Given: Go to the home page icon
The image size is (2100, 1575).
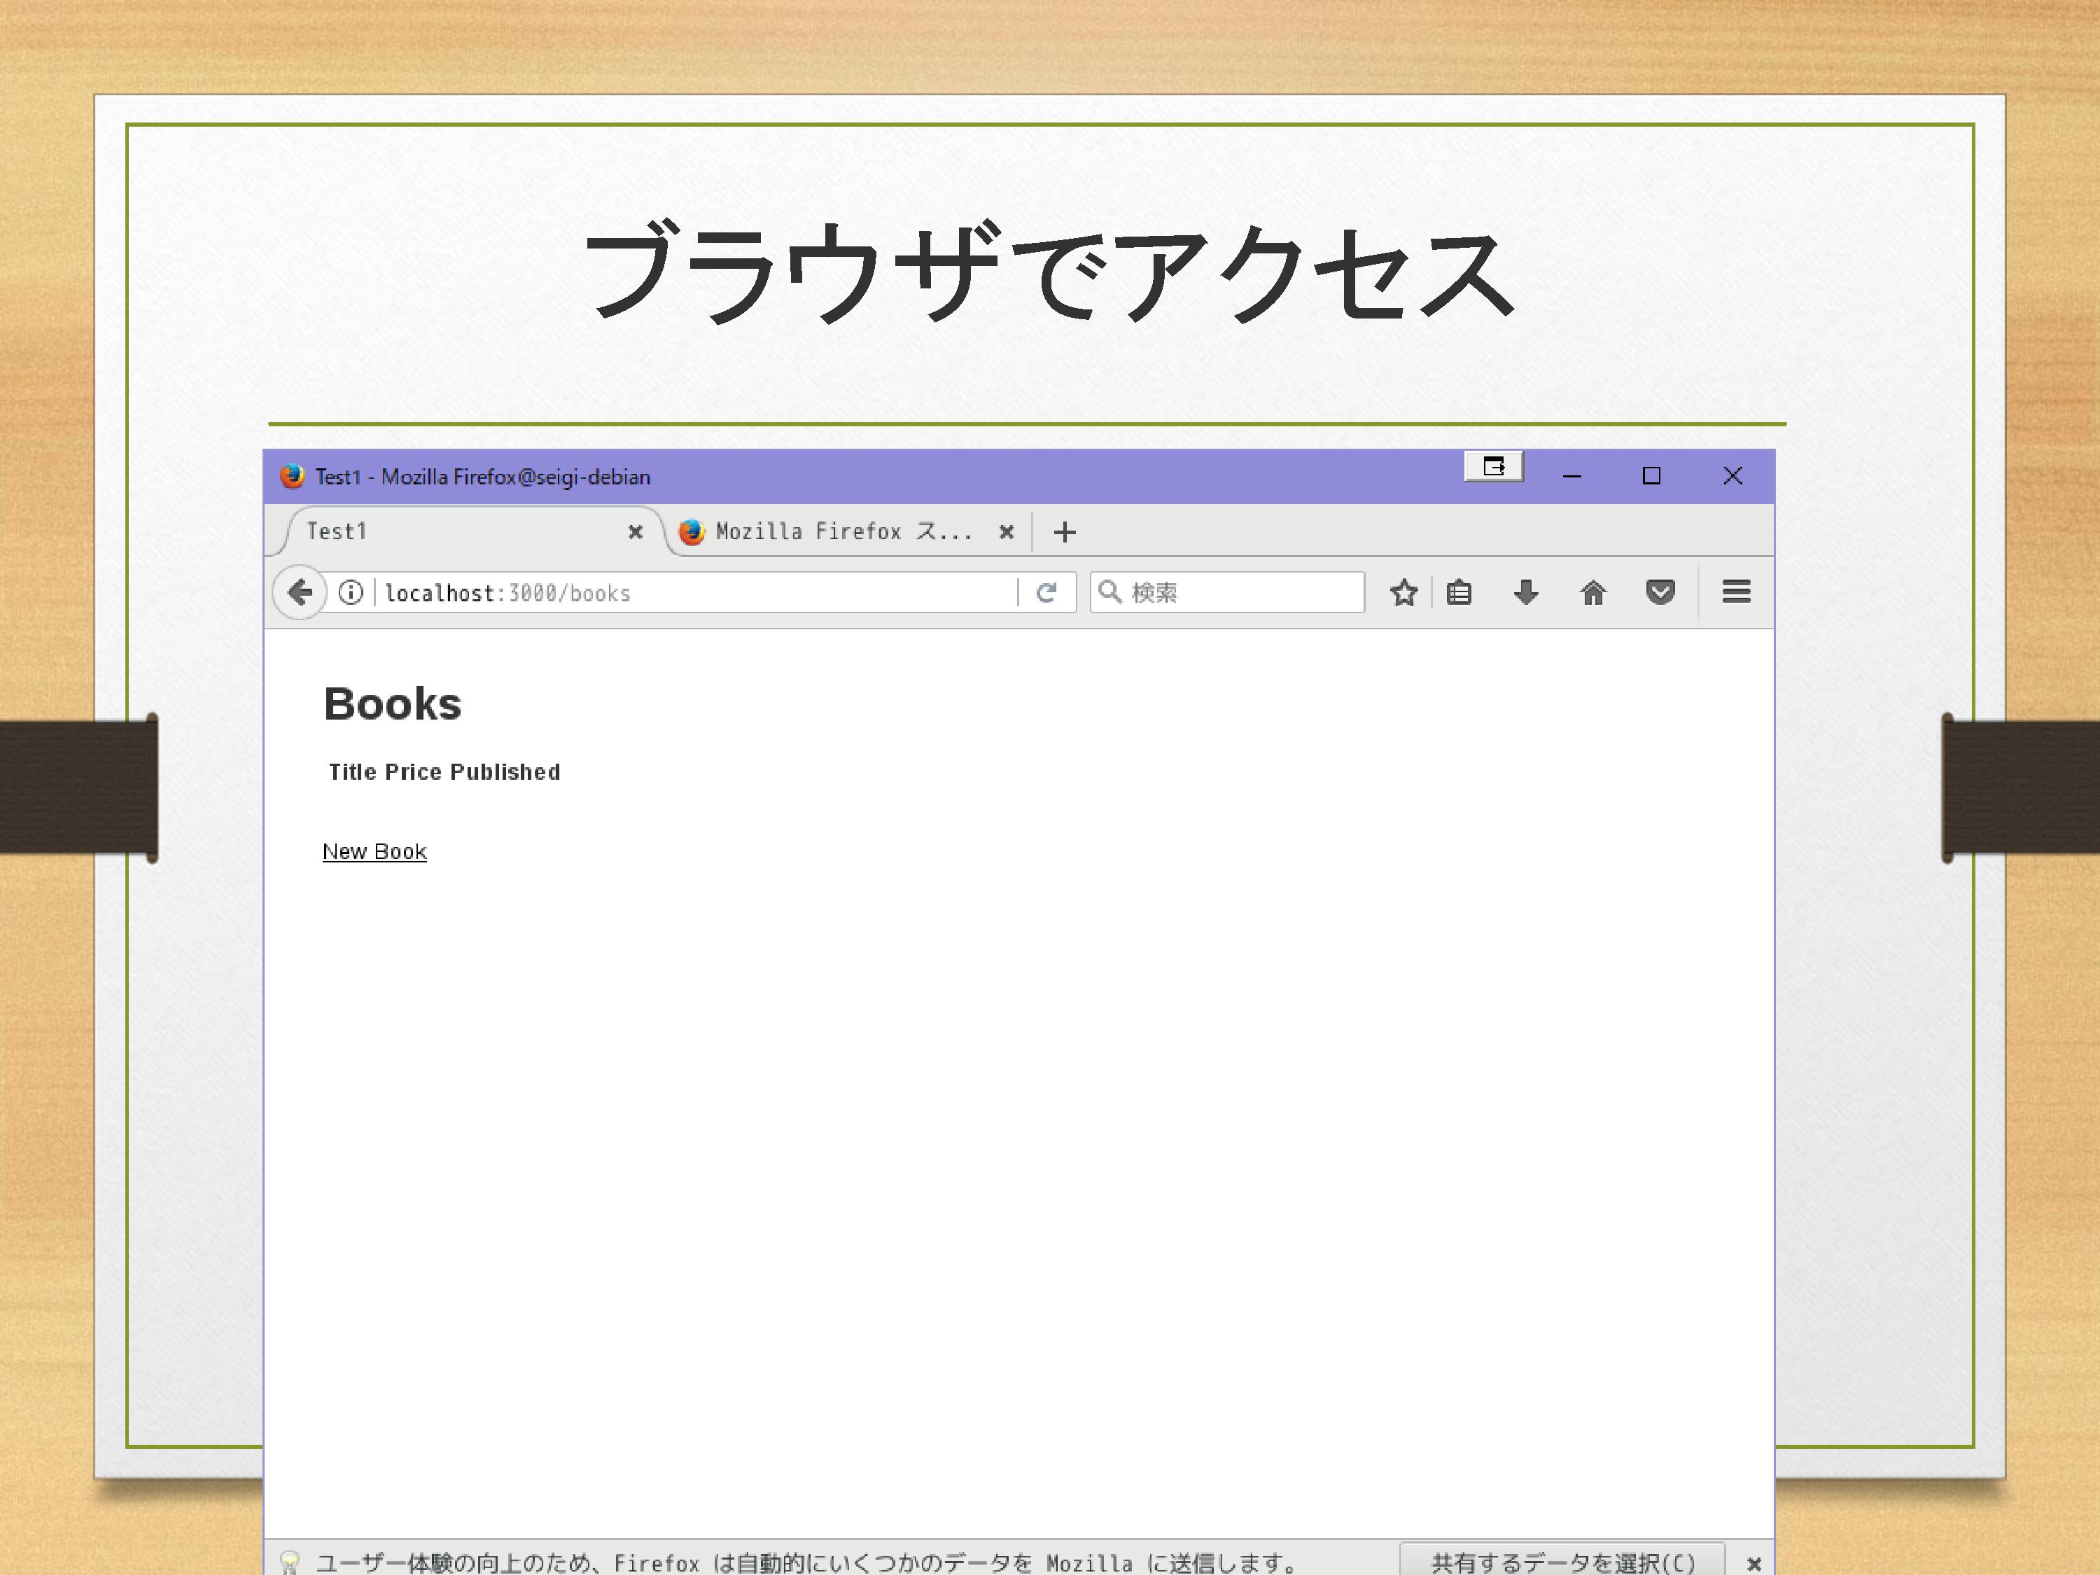Looking at the screenshot, I should 1593,592.
